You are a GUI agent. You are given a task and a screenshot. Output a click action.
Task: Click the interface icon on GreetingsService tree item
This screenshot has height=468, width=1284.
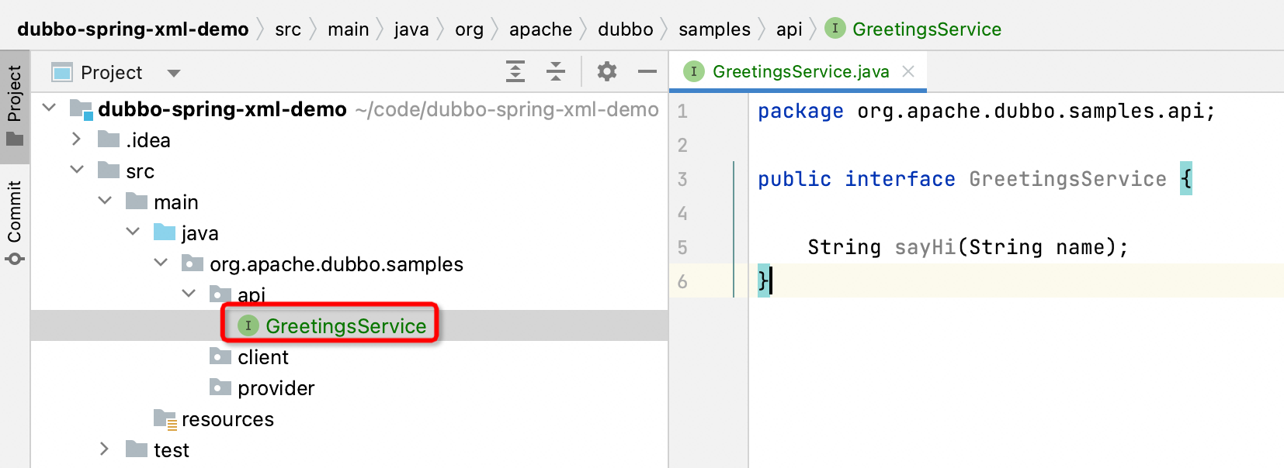pos(248,325)
